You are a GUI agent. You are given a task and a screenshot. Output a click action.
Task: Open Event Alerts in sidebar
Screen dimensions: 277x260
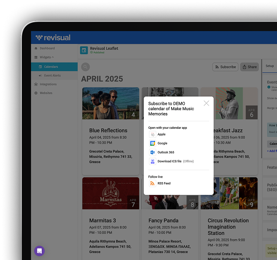(x=54, y=75)
